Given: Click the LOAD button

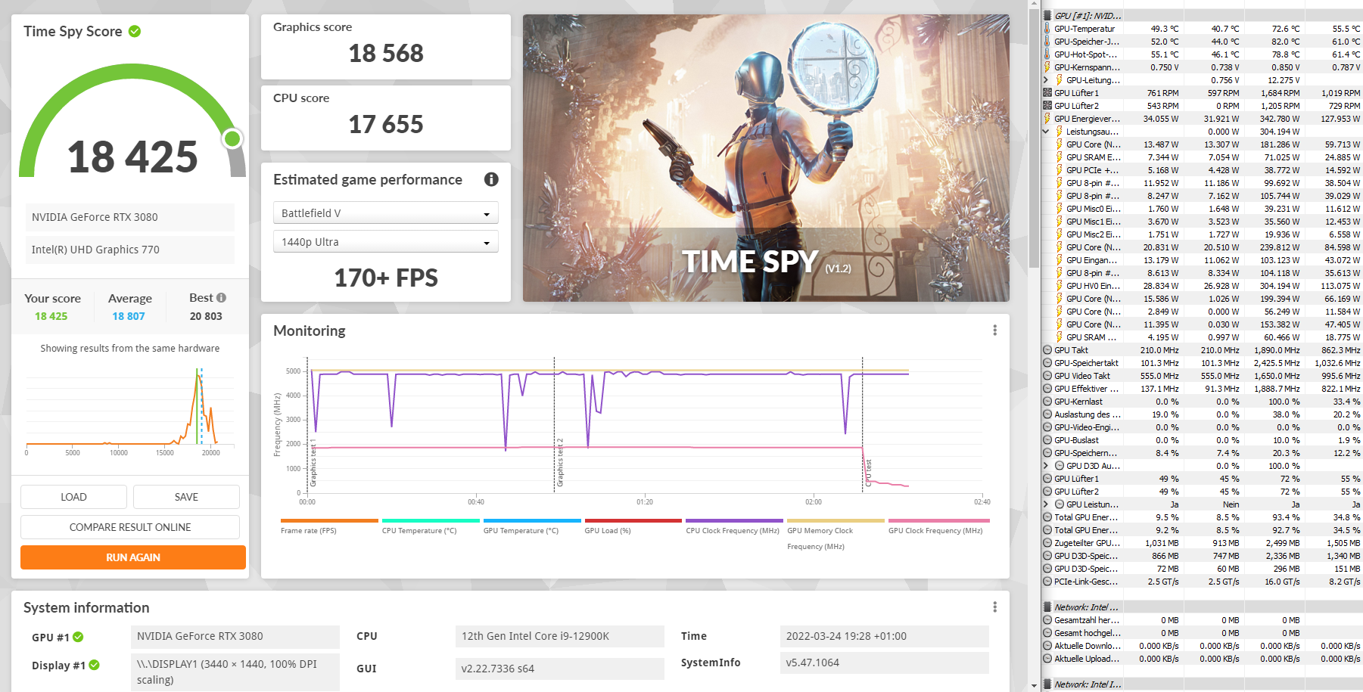Looking at the screenshot, I should [x=73, y=497].
